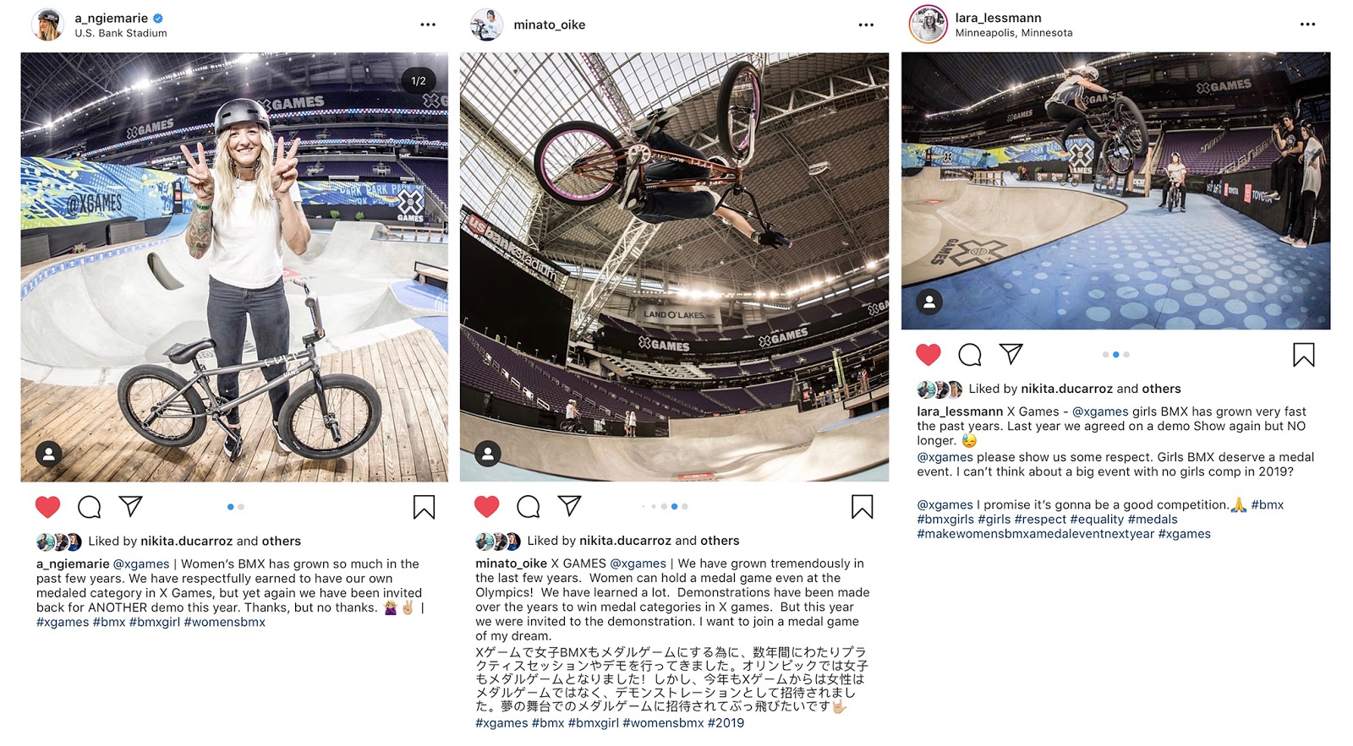
Task: Share a_ngiemarie's post via the paper plane icon
Action: [130, 506]
